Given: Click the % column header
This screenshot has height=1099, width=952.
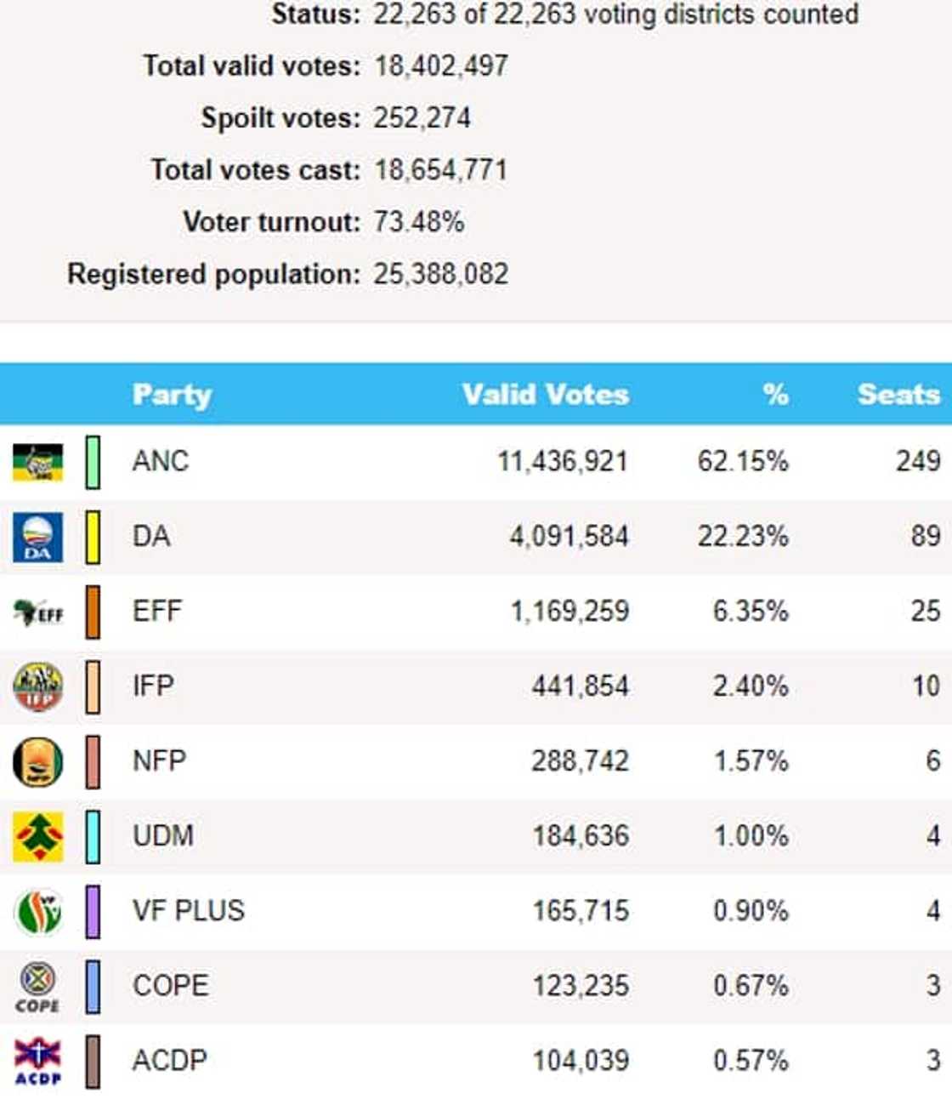Looking at the screenshot, I should 775,395.
